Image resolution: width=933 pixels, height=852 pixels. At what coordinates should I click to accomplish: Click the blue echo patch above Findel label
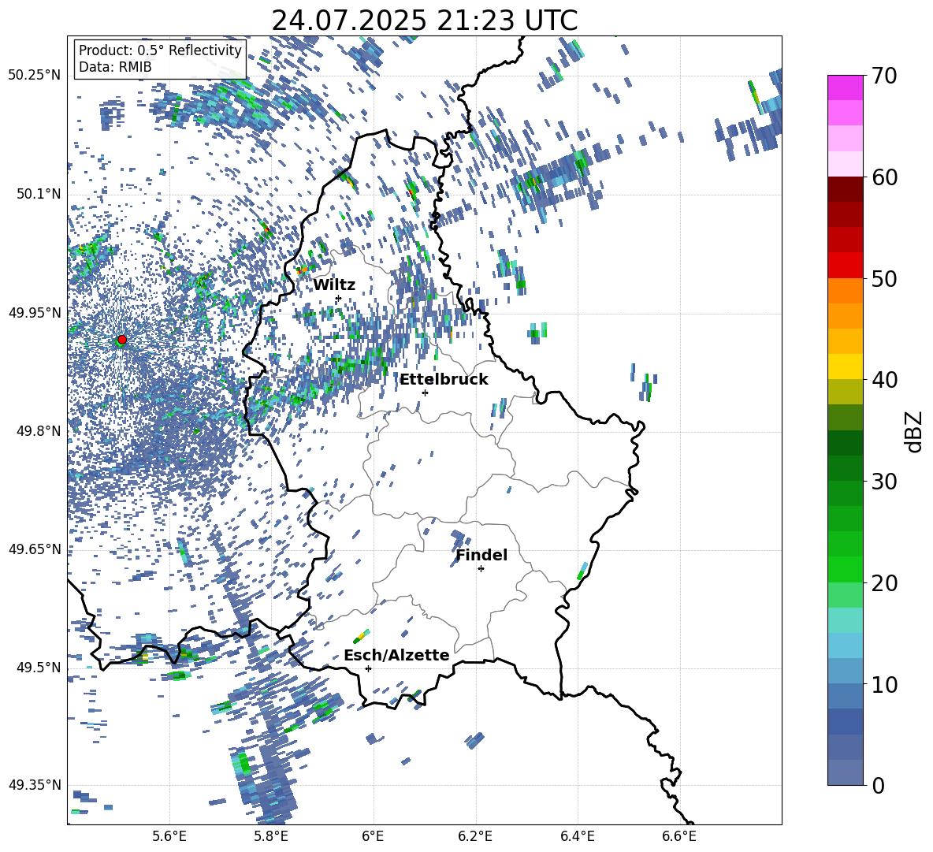pyautogui.click(x=457, y=538)
